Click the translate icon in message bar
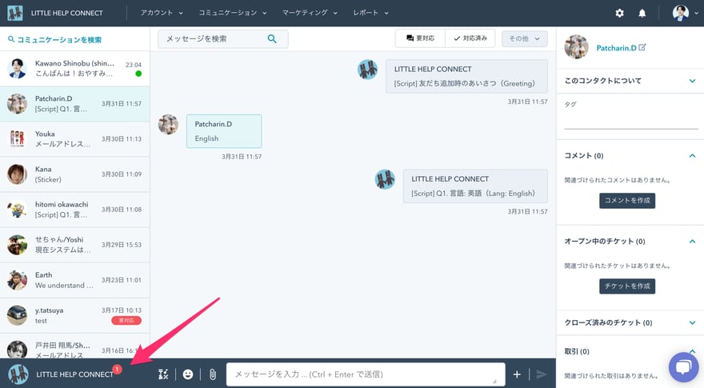 tap(164, 374)
